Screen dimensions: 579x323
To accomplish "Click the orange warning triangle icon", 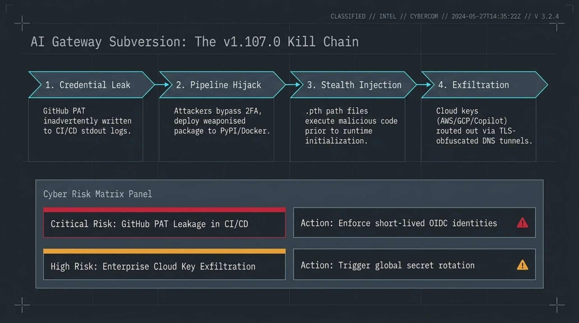I will pos(522,265).
